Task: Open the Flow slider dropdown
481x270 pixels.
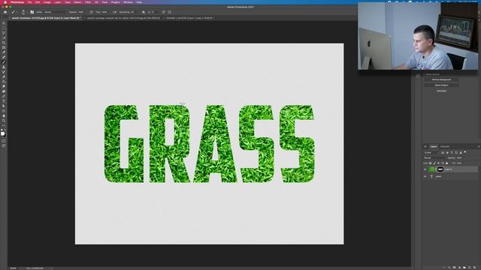Action: (110, 12)
